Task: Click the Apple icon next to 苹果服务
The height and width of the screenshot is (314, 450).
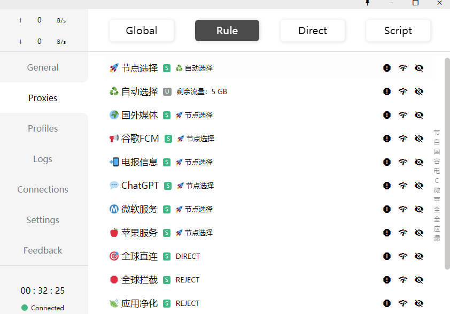Action: pos(114,233)
